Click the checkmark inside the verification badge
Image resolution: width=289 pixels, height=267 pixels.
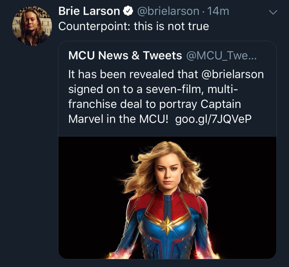pos(127,11)
